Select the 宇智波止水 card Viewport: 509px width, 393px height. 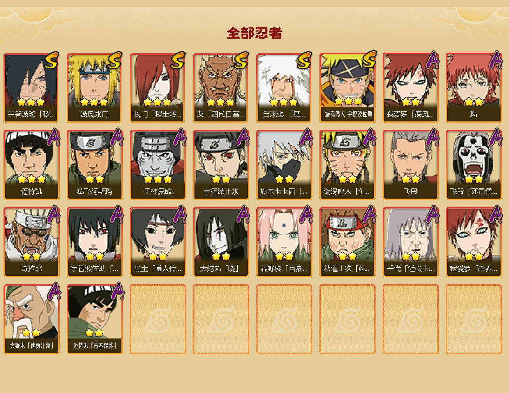tap(221, 165)
